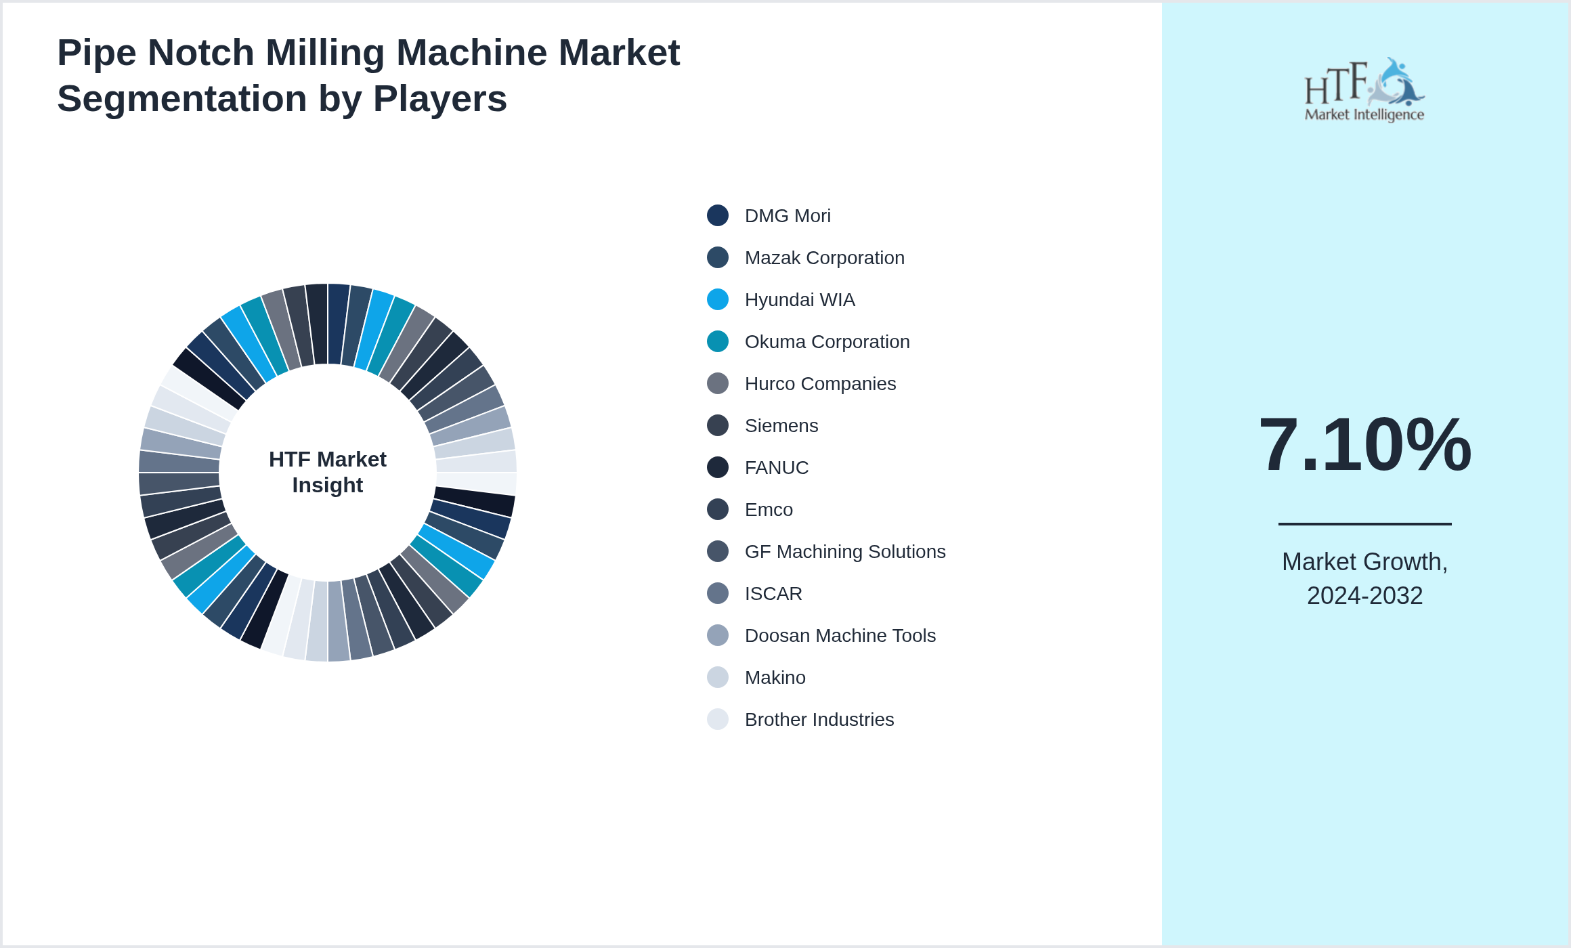
Task: Select the Mazak Corporation legend label
Action: 824,257
